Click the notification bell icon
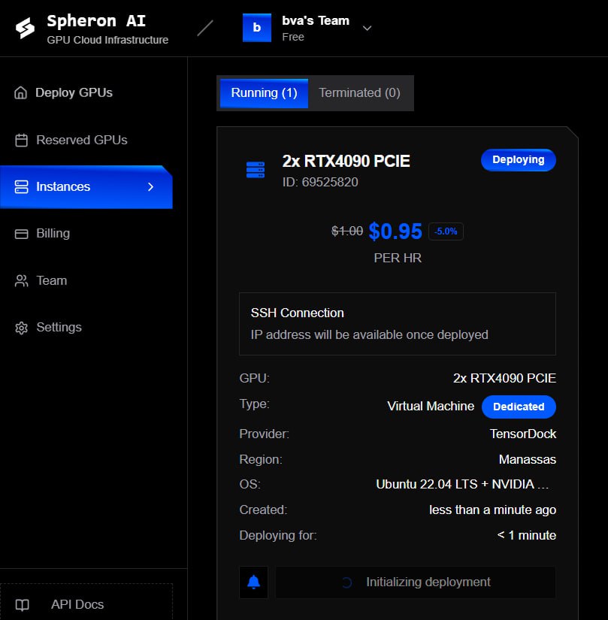Viewport: 608px width, 620px height. pyautogui.click(x=253, y=582)
